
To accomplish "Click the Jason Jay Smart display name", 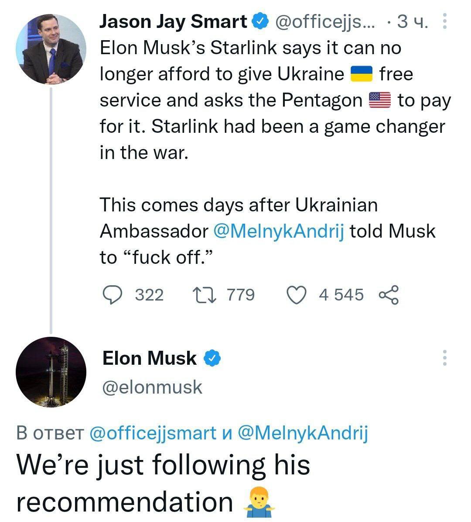I will pos(173,21).
